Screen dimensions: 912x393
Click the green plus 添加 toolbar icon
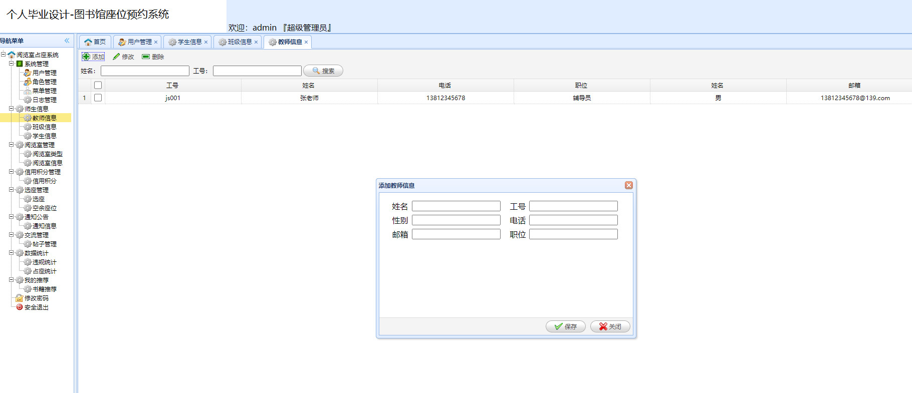pyautogui.click(x=86, y=57)
